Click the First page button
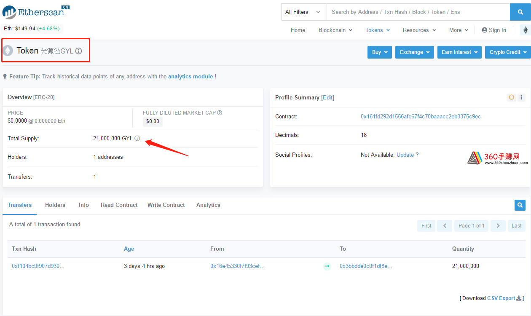This screenshot has height=316, width=531. click(x=426, y=226)
